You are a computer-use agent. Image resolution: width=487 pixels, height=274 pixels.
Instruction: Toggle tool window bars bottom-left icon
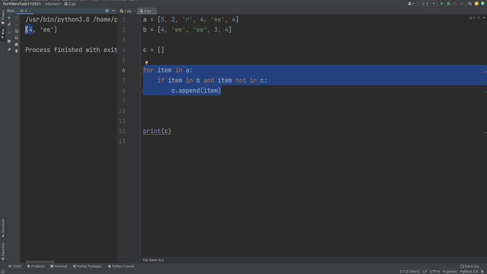[x=3, y=271]
